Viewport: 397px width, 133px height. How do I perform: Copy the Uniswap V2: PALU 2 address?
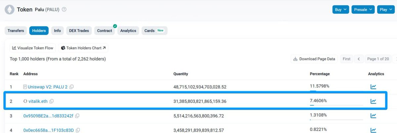72,87
